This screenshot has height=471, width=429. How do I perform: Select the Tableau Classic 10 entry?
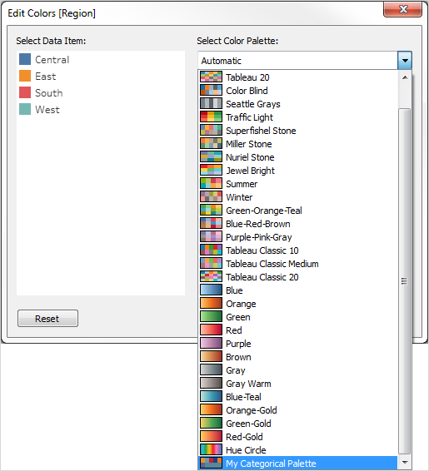pyautogui.click(x=298, y=250)
